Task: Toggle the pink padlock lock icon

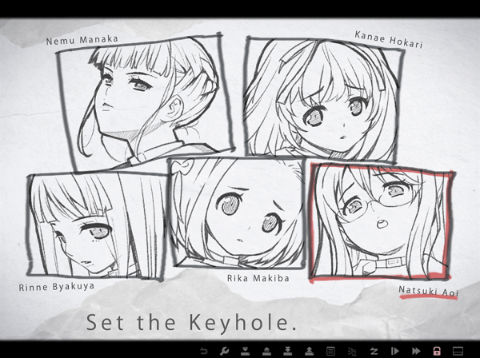Action: (x=437, y=351)
